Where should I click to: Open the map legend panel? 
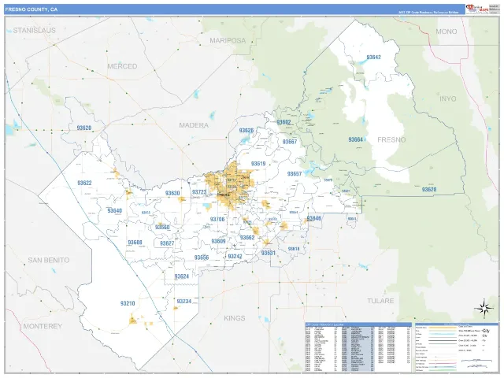point(457,346)
